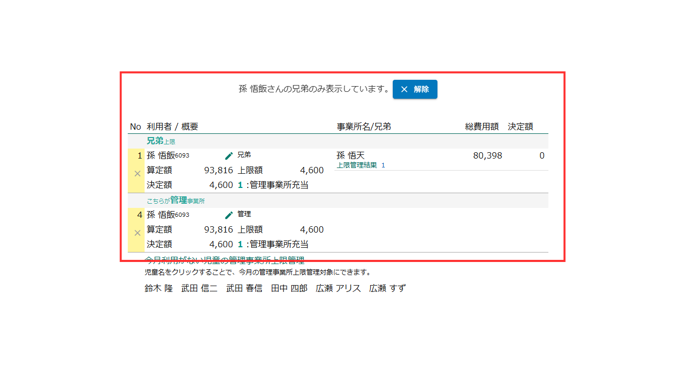This screenshot has height=378, width=673.
Task: Click the gray X icon in row No 1
Action: 137,173
